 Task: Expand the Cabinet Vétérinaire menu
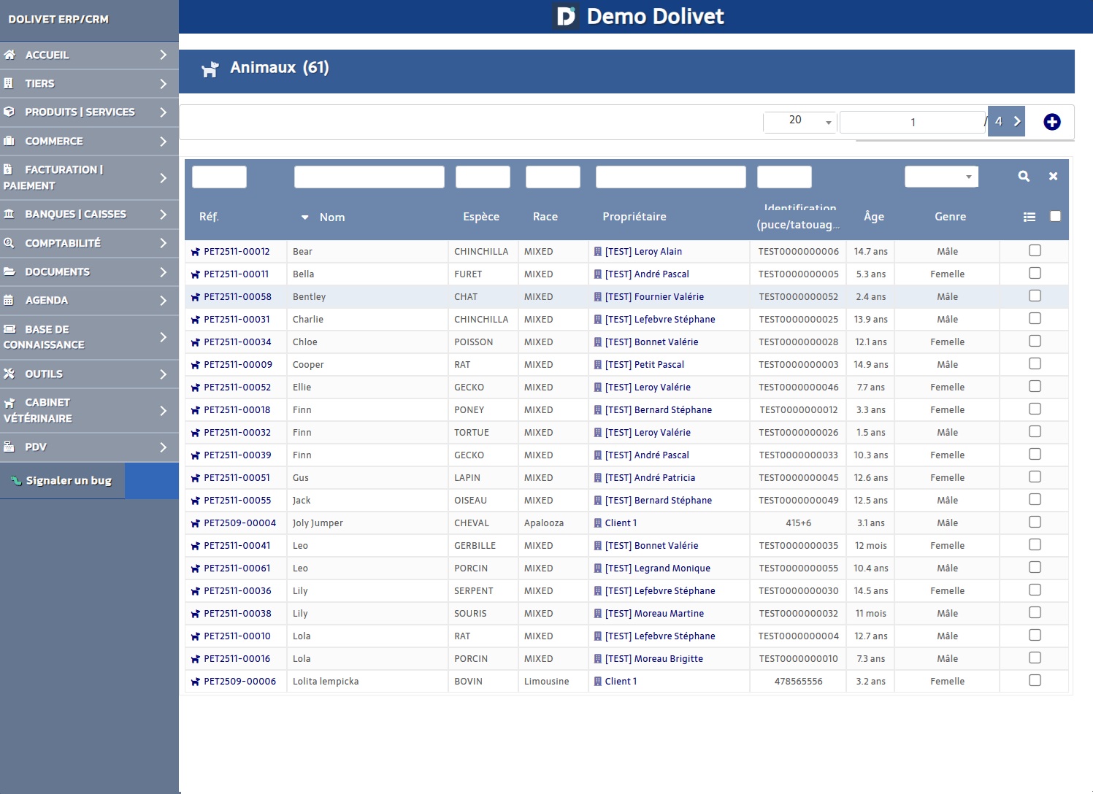click(89, 410)
